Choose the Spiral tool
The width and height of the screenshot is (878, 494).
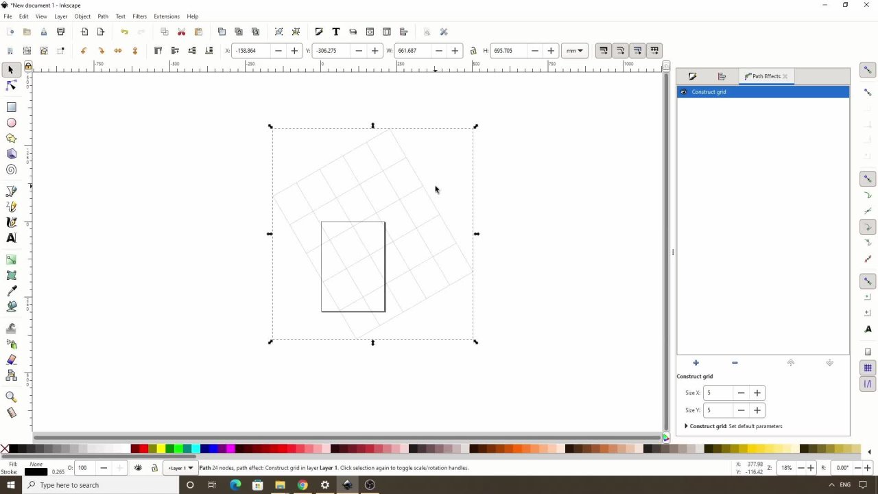coord(11,170)
